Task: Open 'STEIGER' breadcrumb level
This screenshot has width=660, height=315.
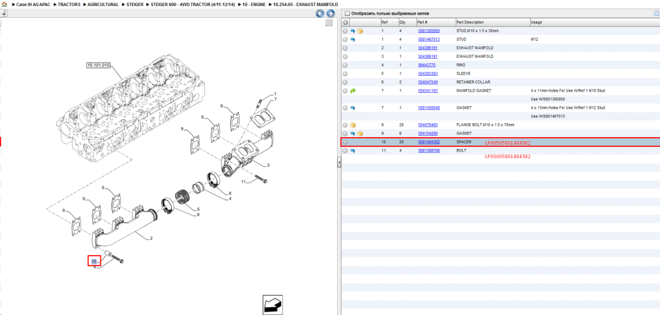Action: [135, 4]
